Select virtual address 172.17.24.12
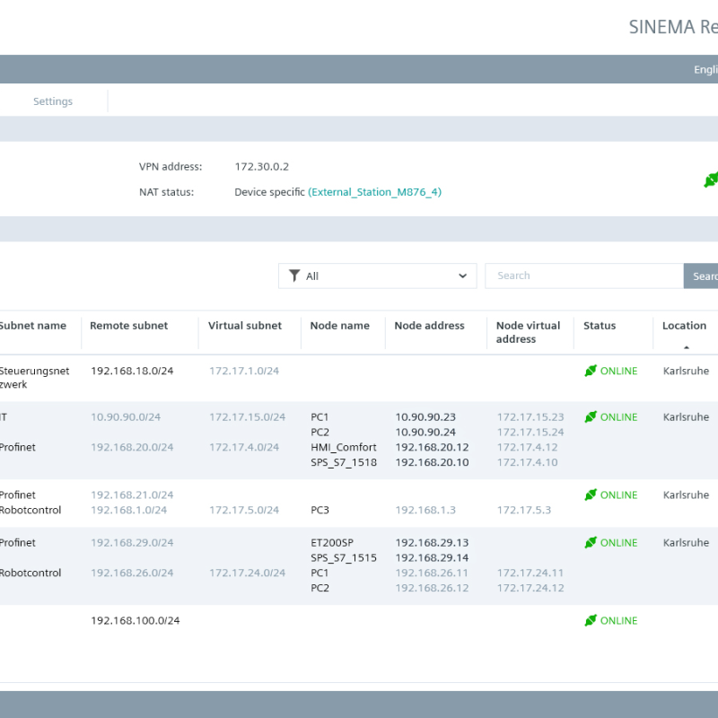 pos(530,588)
